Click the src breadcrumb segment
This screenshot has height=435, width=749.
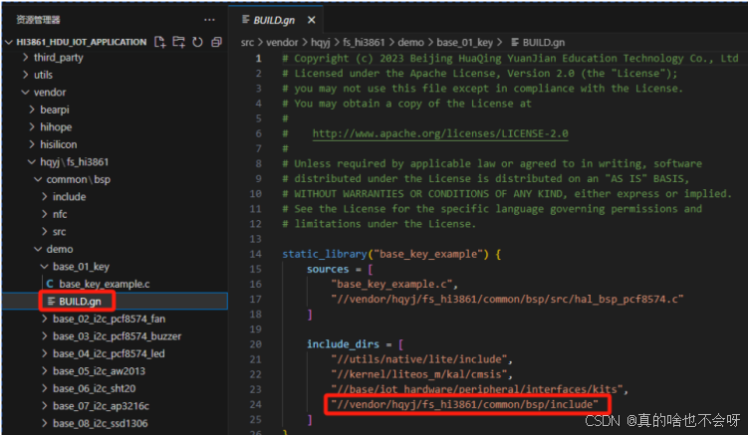point(247,43)
